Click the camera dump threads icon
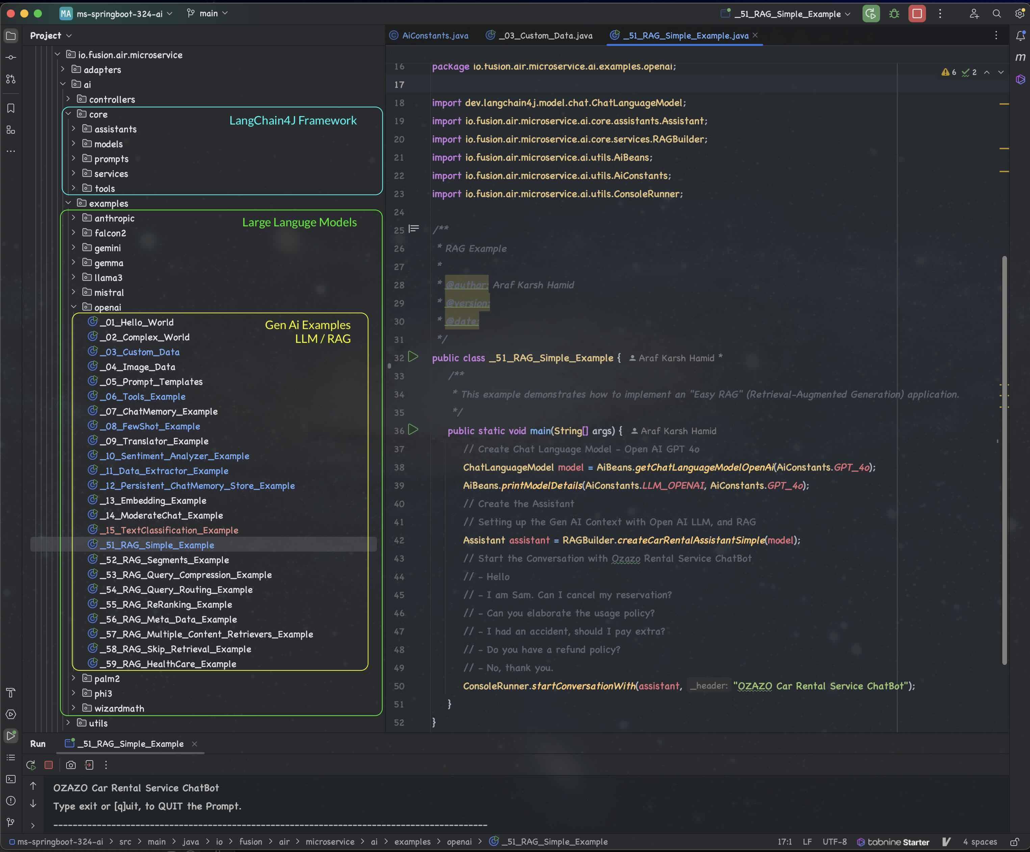The height and width of the screenshot is (852, 1030). (71, 765)
